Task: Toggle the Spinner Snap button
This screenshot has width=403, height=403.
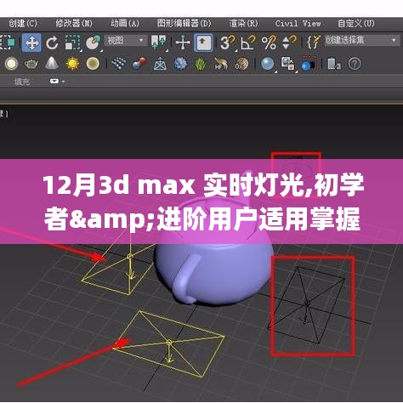Action: click(289, 43)
